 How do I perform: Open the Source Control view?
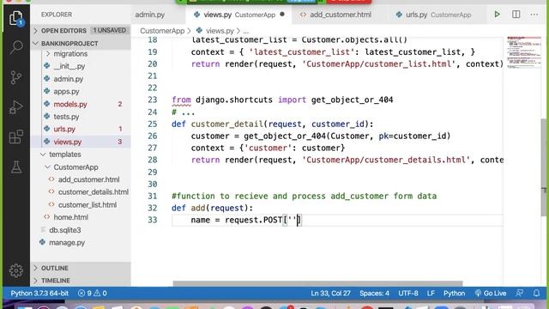tap(16, 77)
